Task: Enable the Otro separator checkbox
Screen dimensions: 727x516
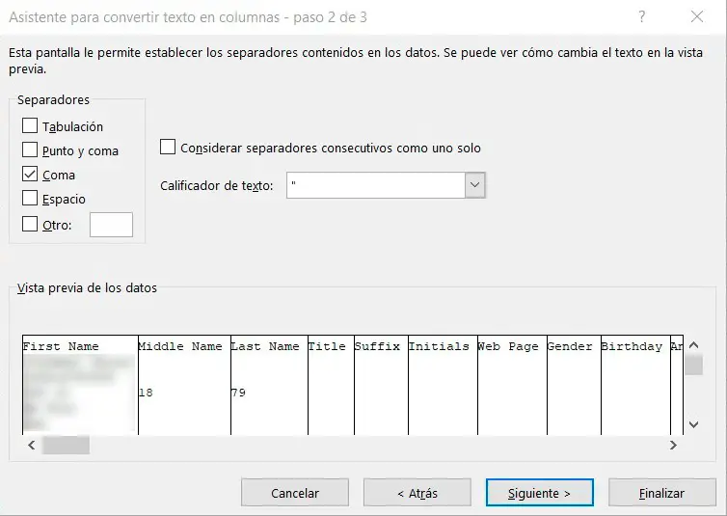Action: pos(30,225)
